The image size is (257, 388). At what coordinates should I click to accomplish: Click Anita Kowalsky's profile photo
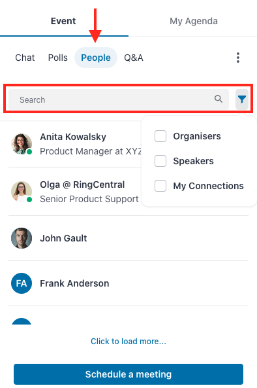click(22, 144)
